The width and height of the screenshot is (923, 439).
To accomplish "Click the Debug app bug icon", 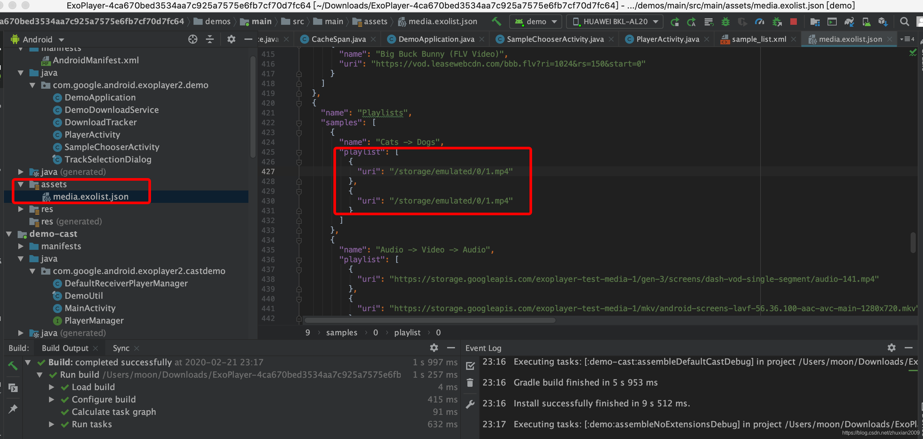I will (725, 22).
